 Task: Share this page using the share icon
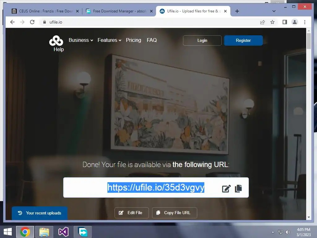coord(263,22)
